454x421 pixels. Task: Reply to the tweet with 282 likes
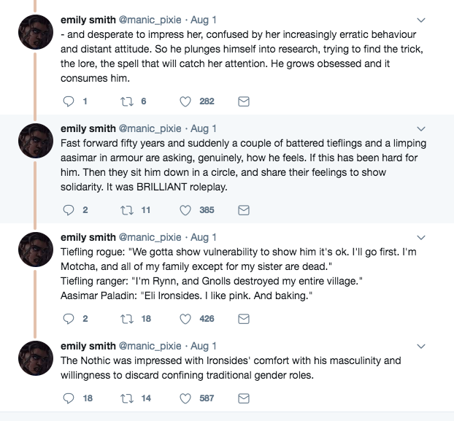coord(69,101)
